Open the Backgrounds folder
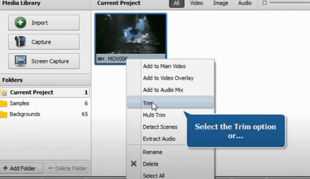 point(45,114)
